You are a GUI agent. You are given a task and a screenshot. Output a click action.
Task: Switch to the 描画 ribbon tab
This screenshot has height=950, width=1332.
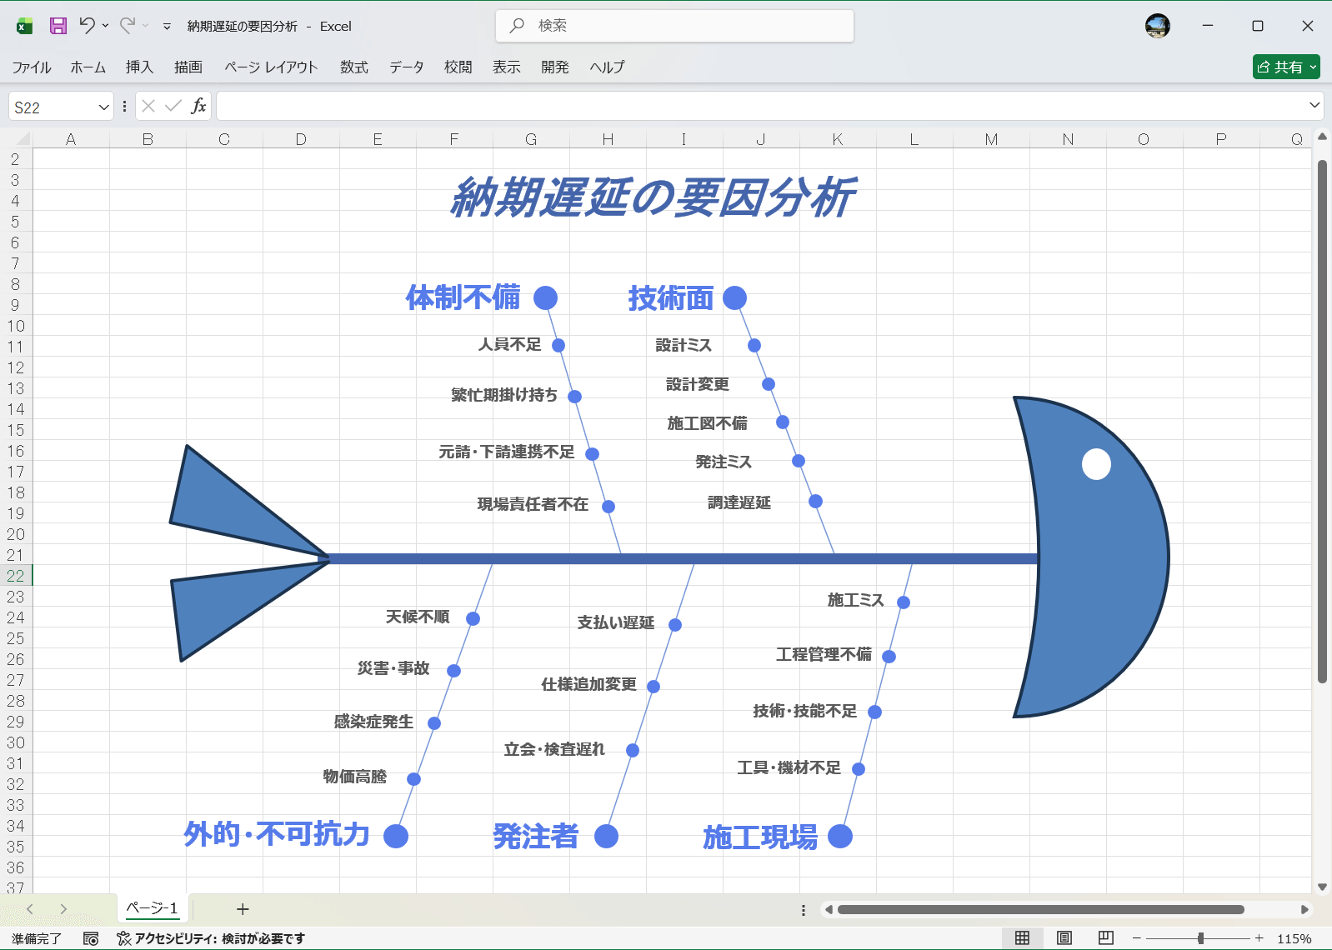click(188, 67)
